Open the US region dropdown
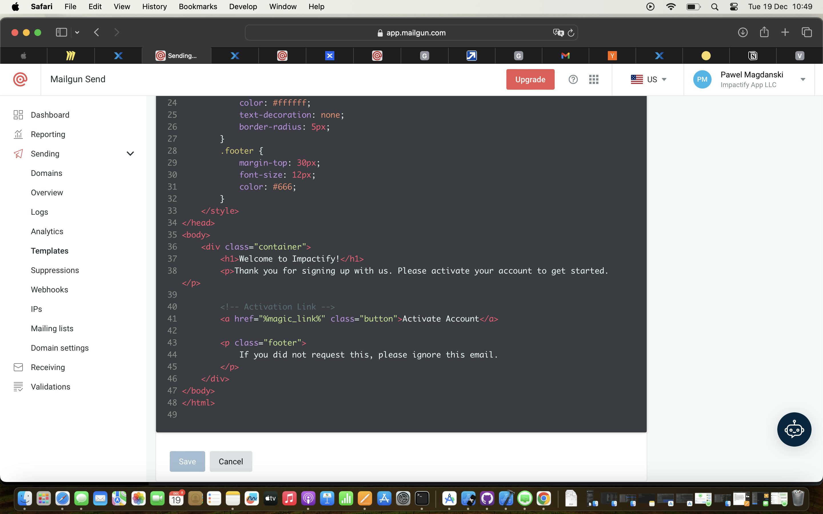823x514 pixels. [648, 79]
